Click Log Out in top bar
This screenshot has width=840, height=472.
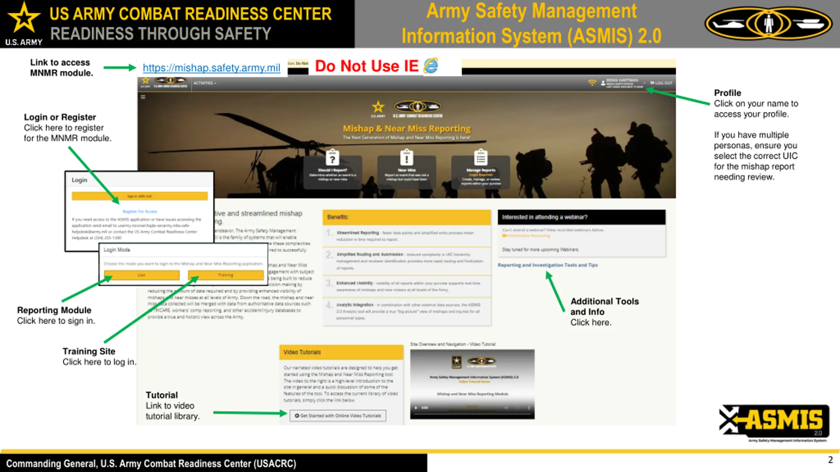coord(662,83)
